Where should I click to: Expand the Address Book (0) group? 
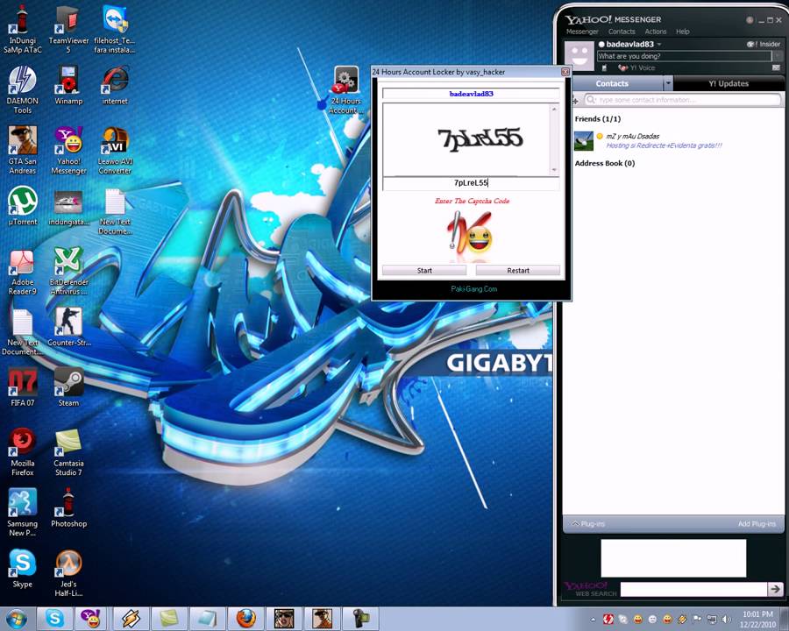604,163
